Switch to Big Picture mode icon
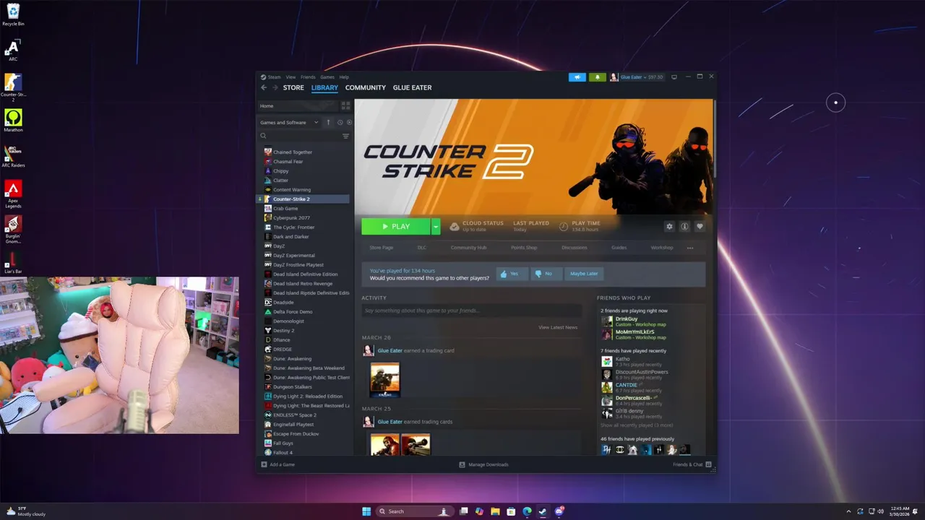 click(x=674, y=77)
